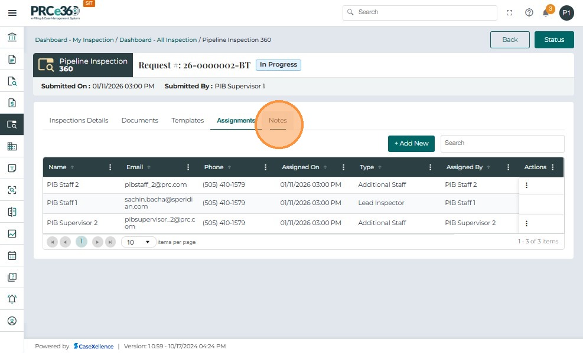Toggle fullscreen mode icon in header
The height and width of the screenshot is (353, 583).
click(510, 12)
